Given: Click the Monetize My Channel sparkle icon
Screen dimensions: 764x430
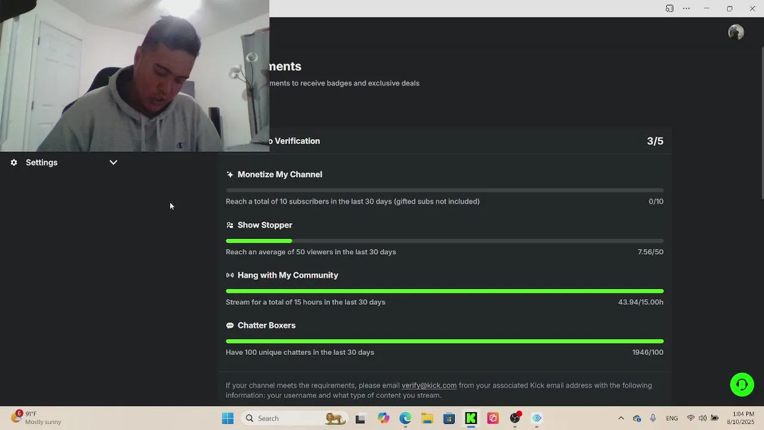Looking at the screenshot, I should [230, 174].
